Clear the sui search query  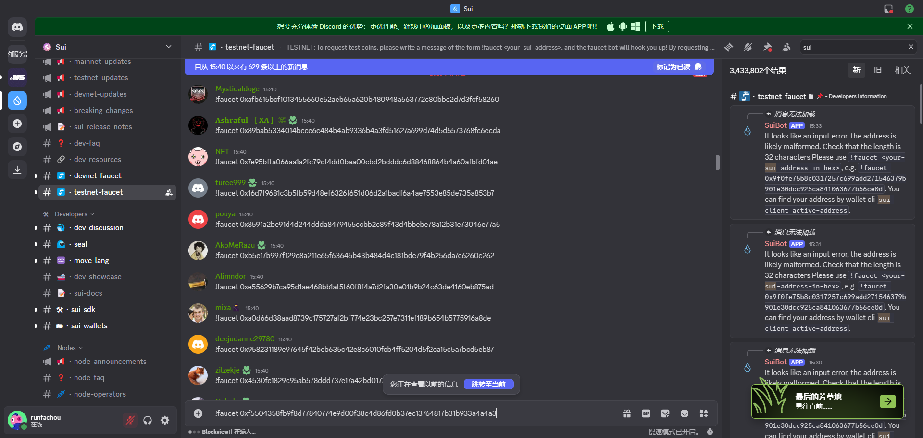(911, 47)
